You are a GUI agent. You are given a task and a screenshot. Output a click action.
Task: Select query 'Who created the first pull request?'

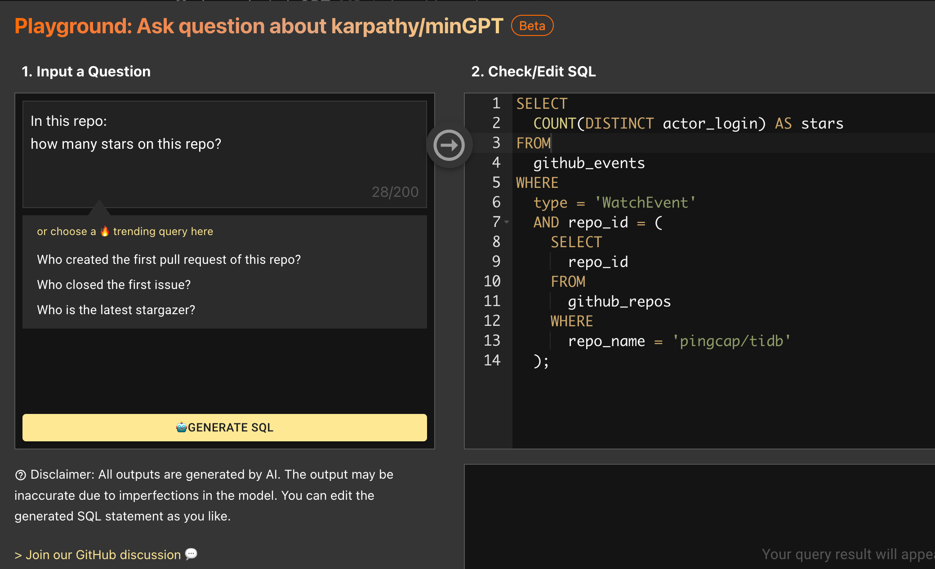pyautogui.click(x=169, y=259)
